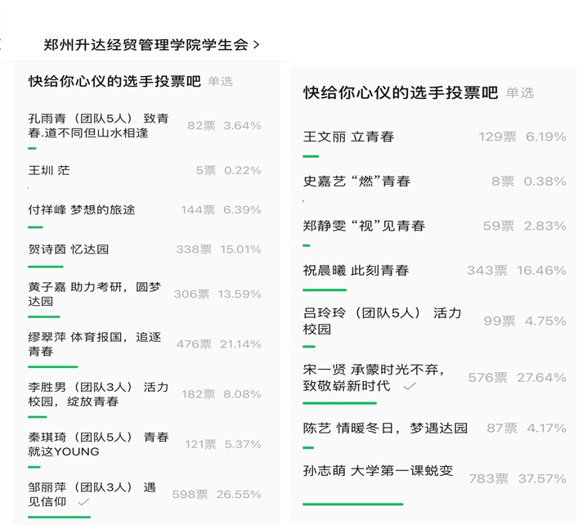
Task: Choose 郑静雯 “视”见青春
Action: [364, 226]
